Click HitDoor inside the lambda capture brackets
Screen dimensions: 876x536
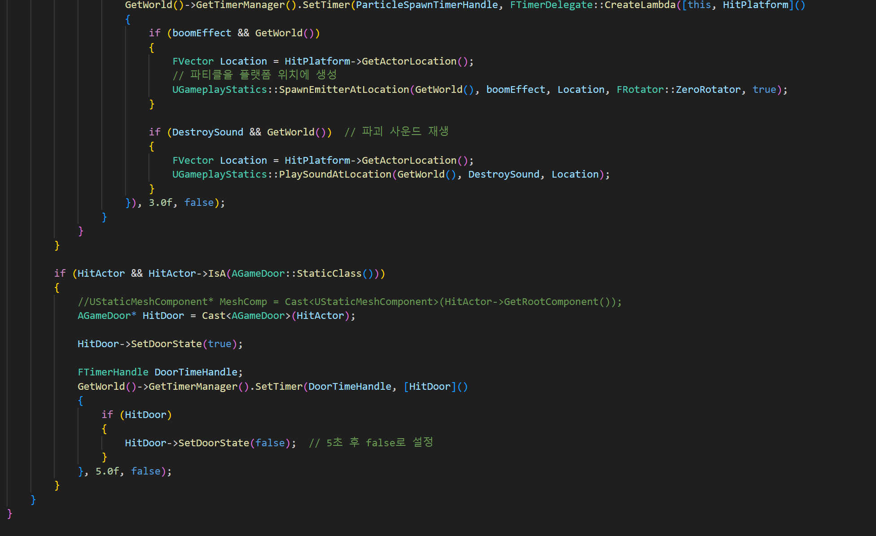429,386
